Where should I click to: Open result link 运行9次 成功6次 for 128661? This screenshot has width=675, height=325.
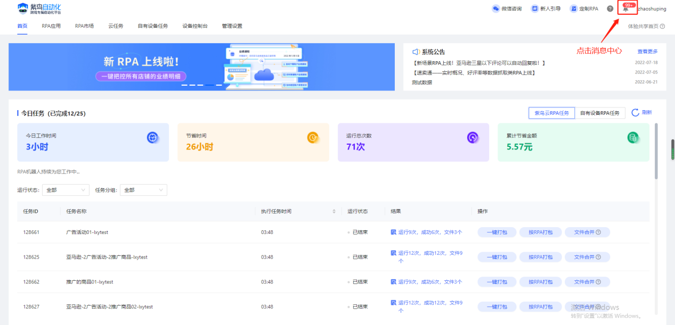coord(430,232)
